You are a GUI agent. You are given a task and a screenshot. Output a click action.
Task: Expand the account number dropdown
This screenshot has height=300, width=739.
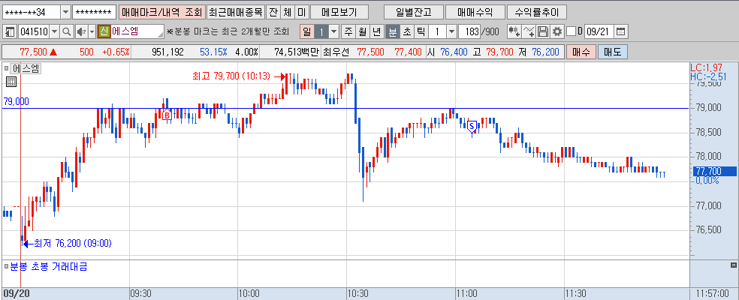[65, 12]
